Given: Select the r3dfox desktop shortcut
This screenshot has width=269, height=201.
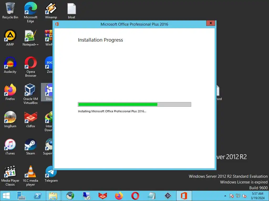Looking at the screenshot, I should 30,119.
